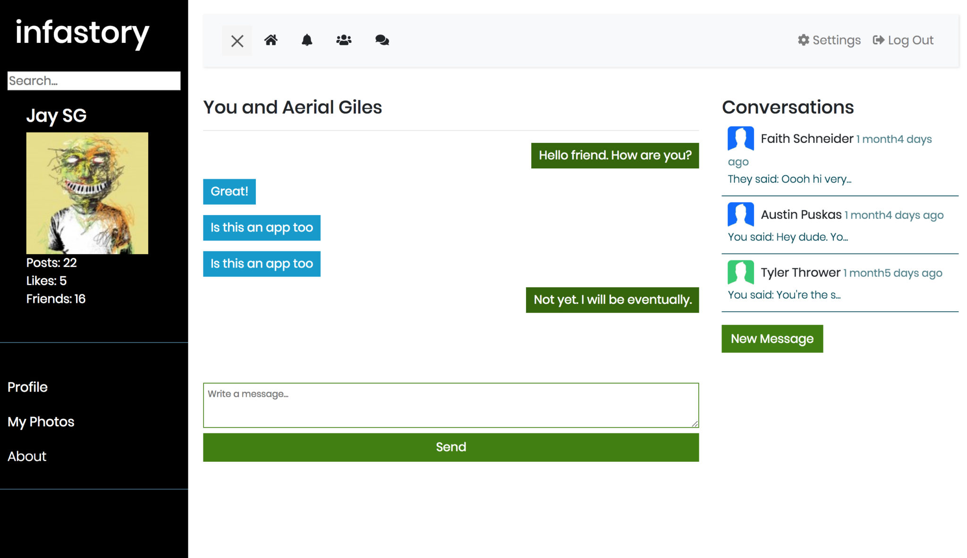Open messages chat bubbles icon
This screenshot has width=967, height=558.
coord(382,40)
